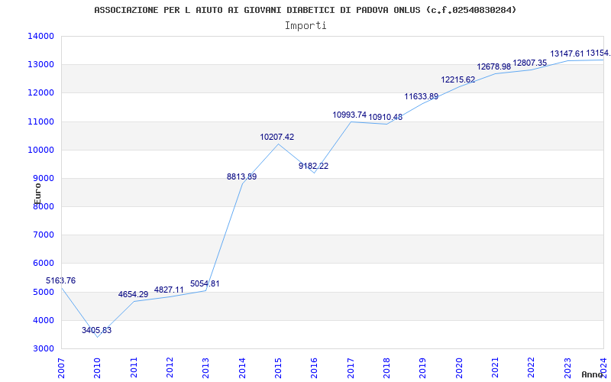Click the y-axis value 9000
The image size is (611, 382).
pyautogui.click(x=43, y=179)
